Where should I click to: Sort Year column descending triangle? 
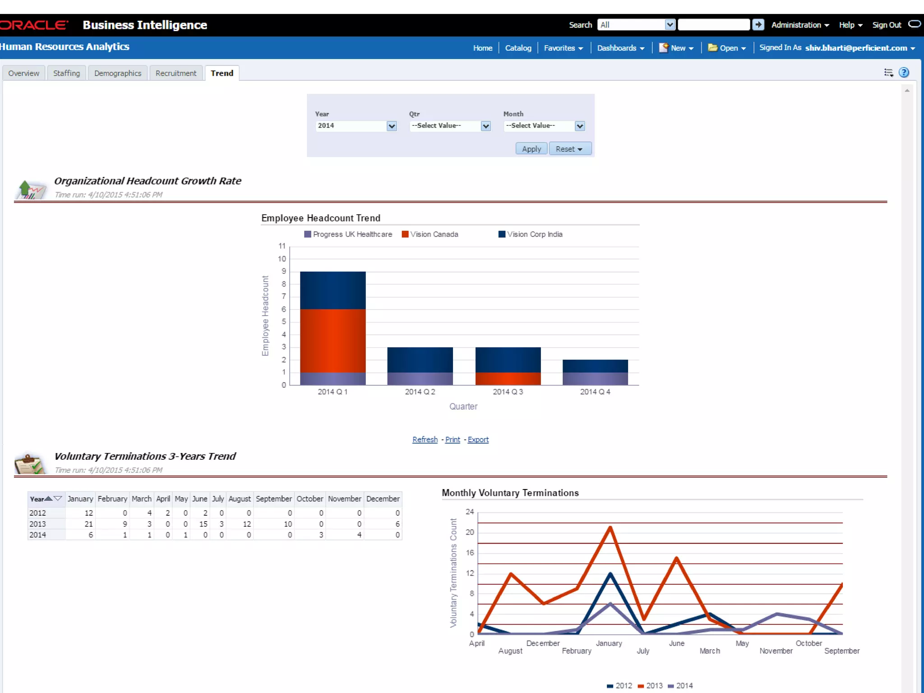58,499
